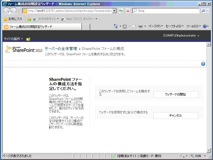Click the SharePoint ファームの構成 breadcrumb title

click(x=103, y=49)
